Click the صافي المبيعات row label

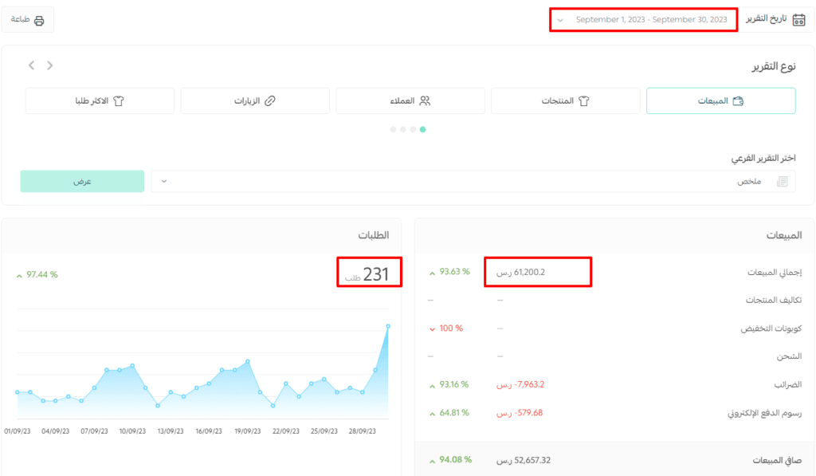click(x=777, y=460)
